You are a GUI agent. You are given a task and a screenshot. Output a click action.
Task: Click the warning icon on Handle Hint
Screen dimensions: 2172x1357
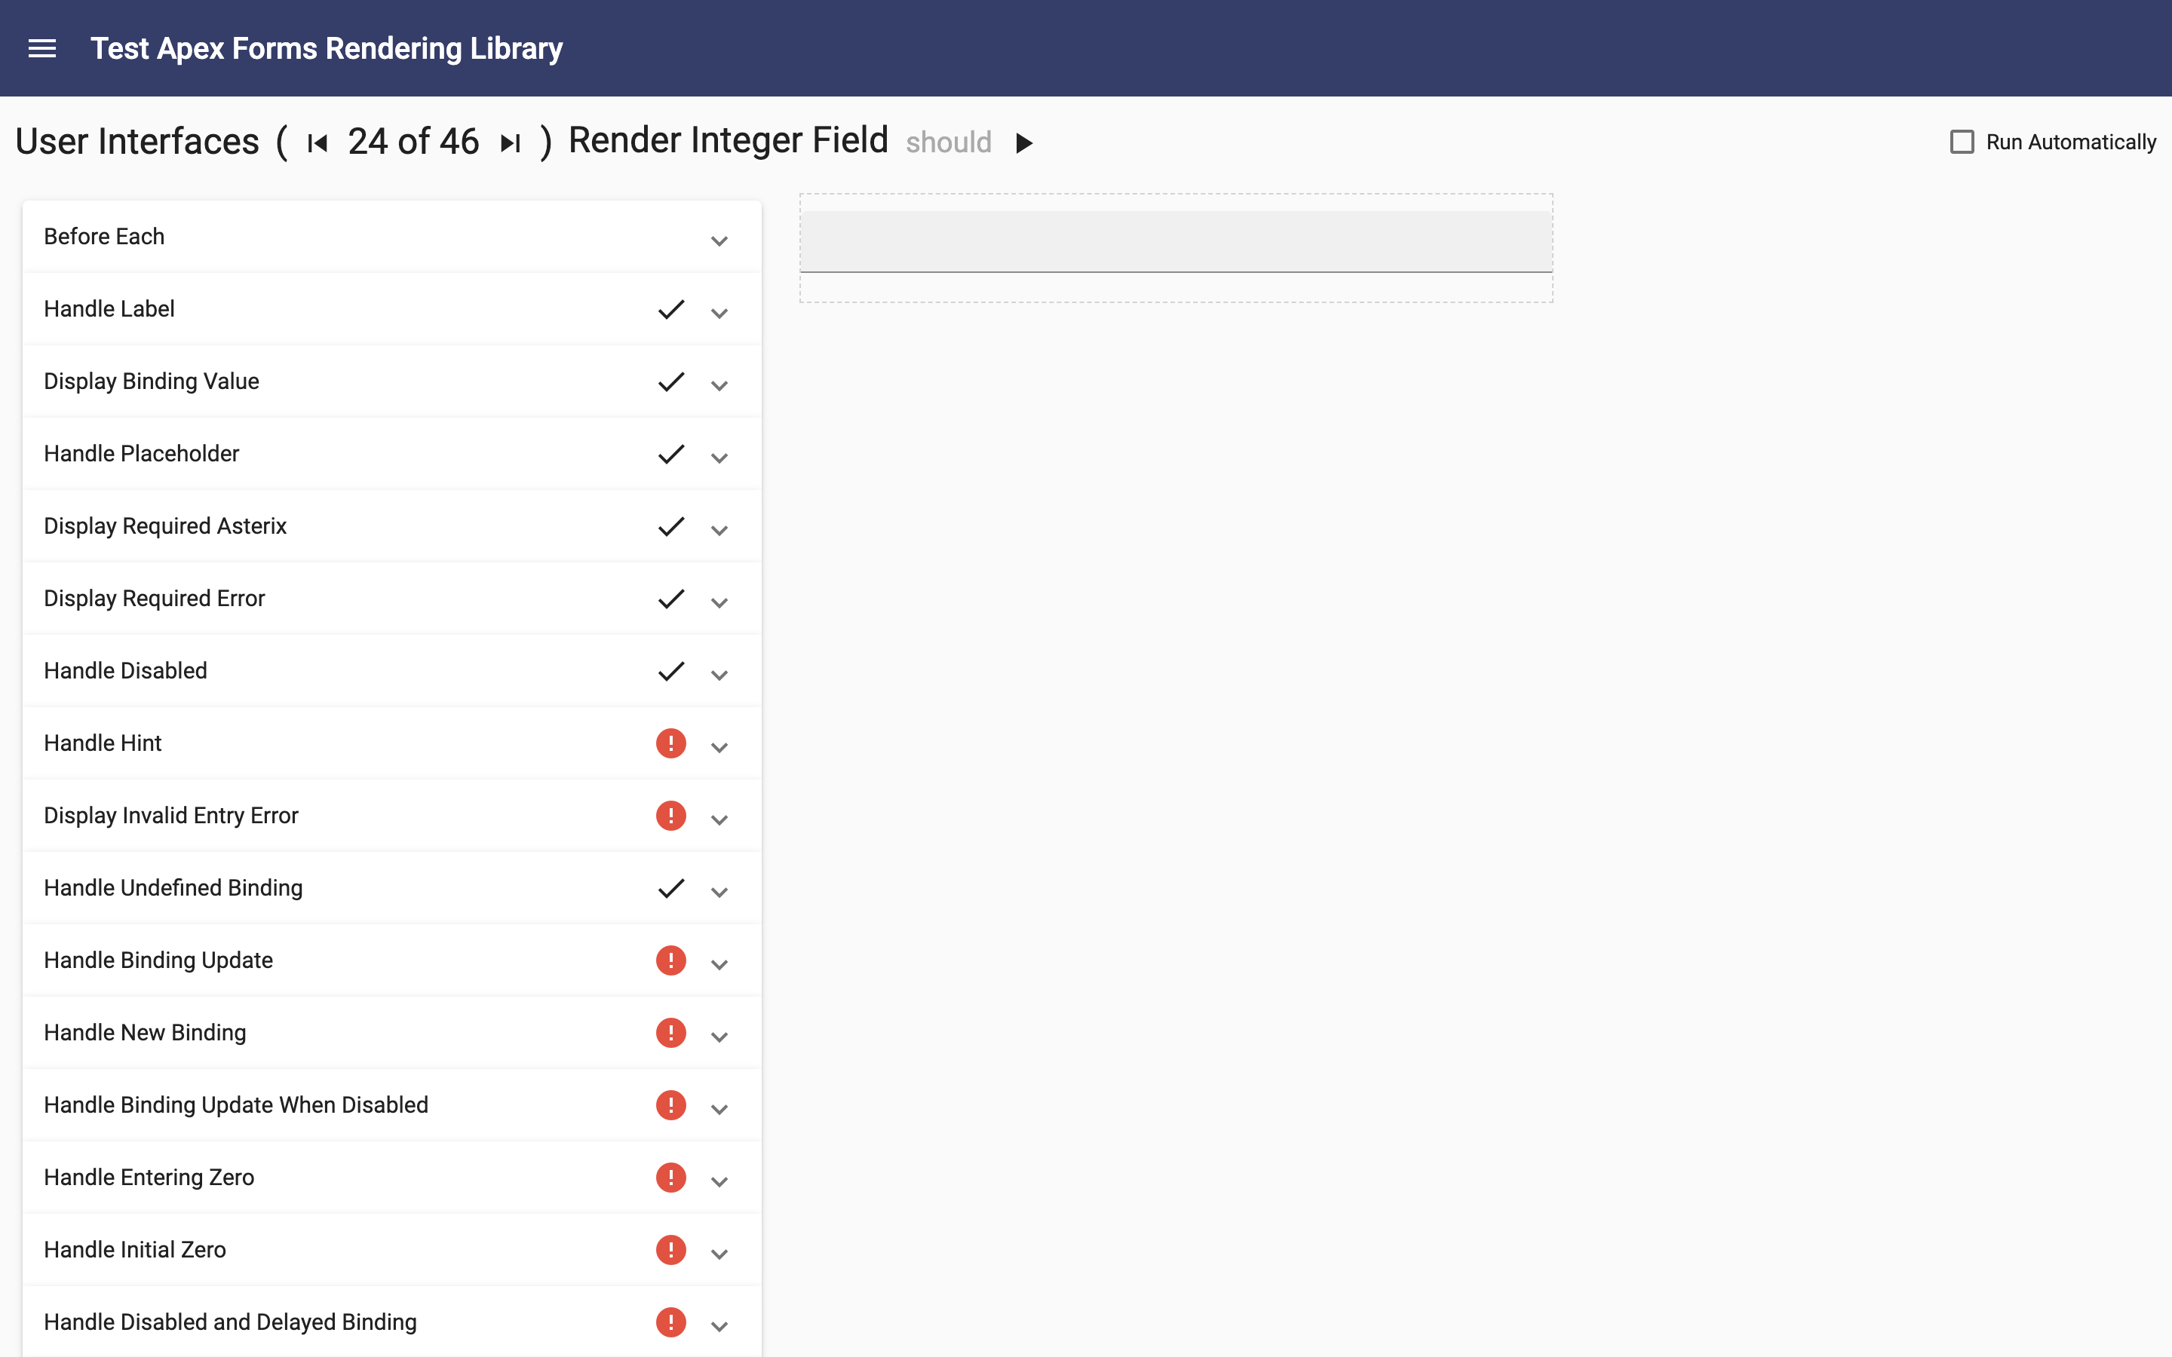[x=669, y=743]
